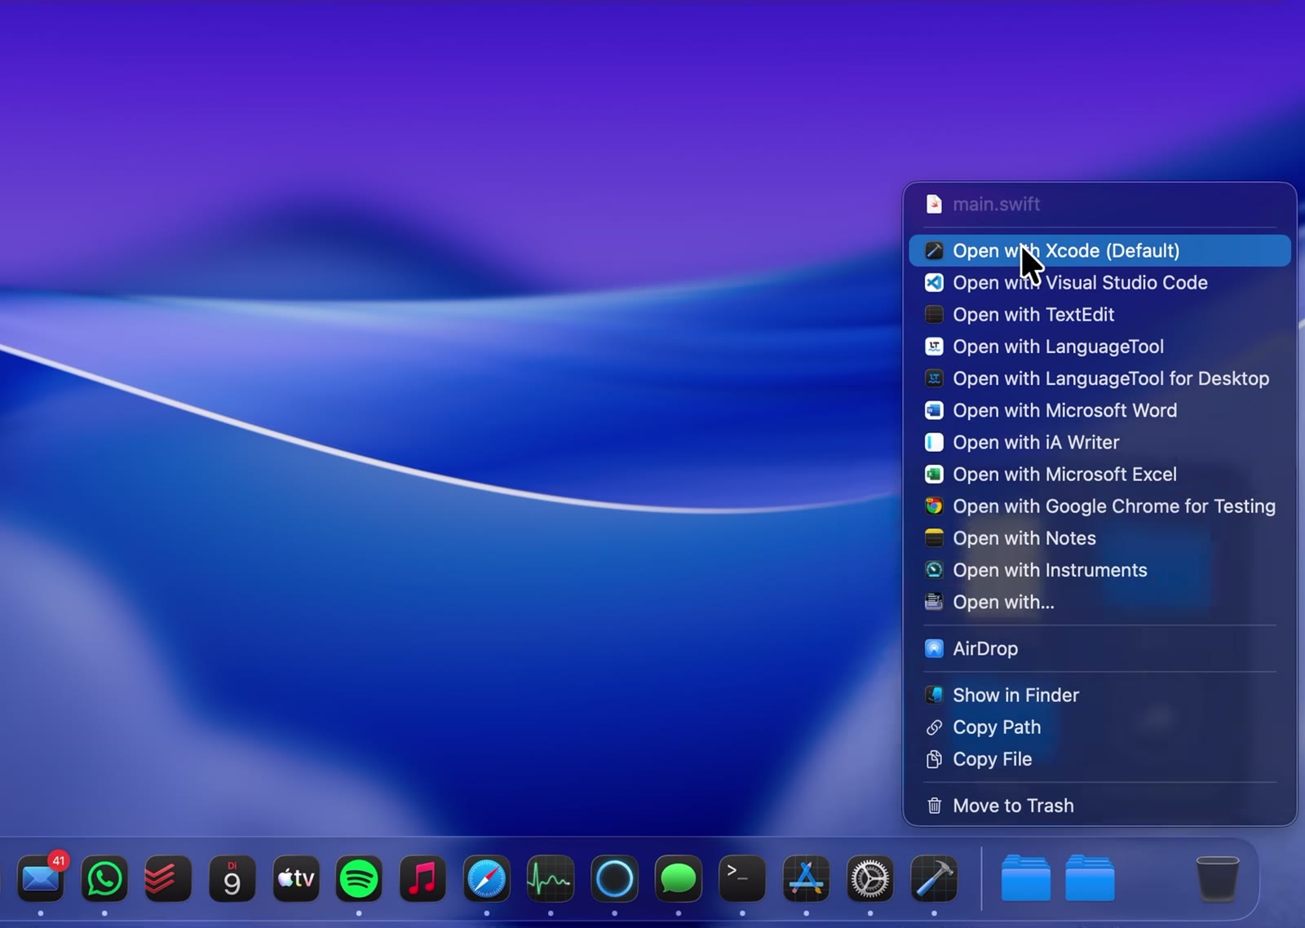Open Messages from the Dock
This screenshot has height=928, width=1305.
[678, 878]
